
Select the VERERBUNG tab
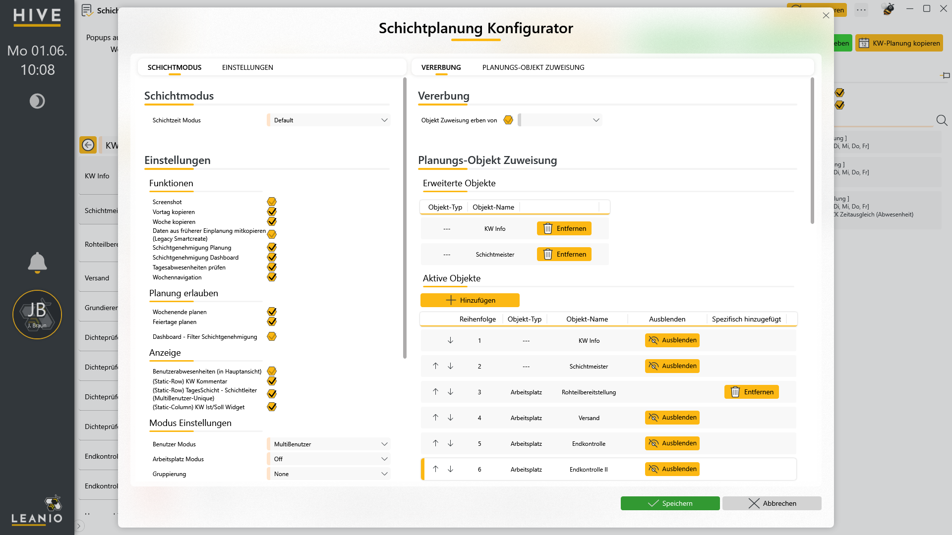point(441,67)
